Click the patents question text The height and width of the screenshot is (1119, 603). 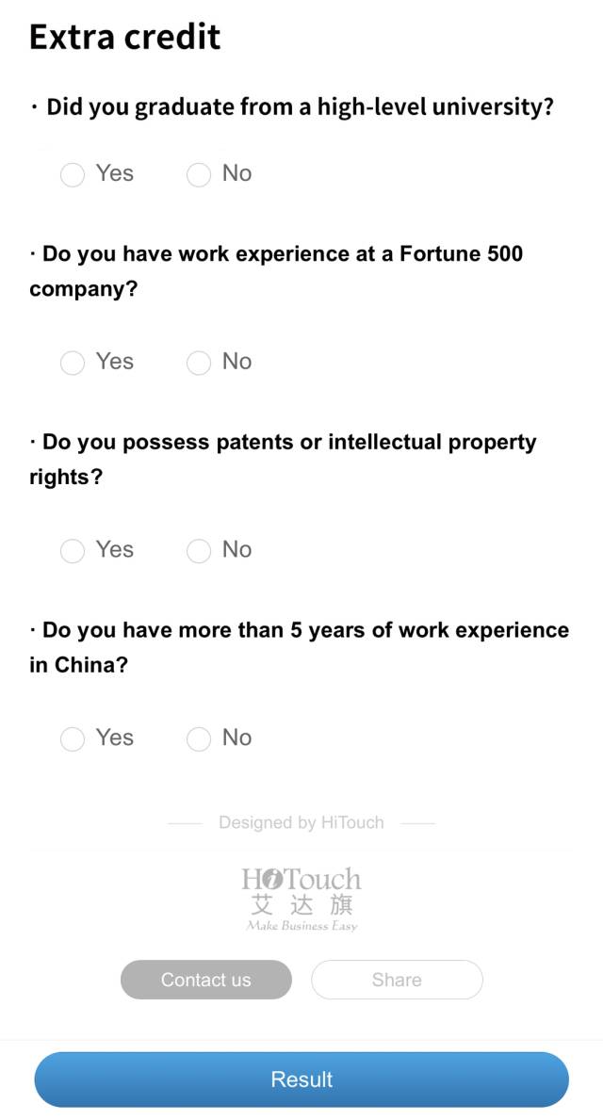click(x=283, y=459)
